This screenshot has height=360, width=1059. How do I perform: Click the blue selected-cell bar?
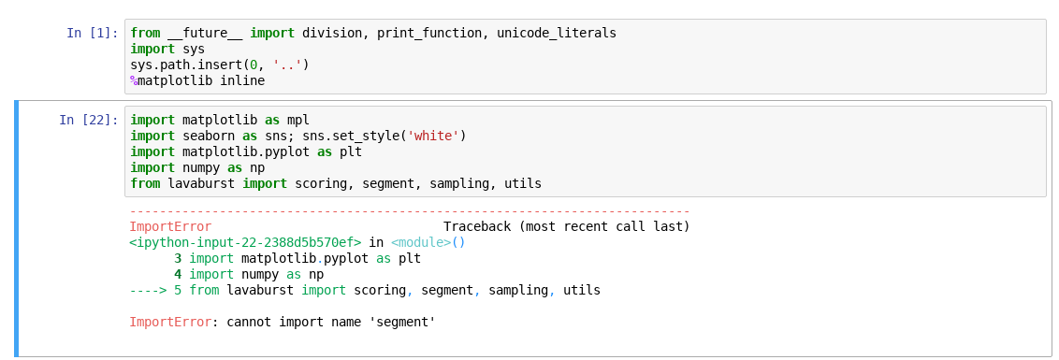pos(16,228)
